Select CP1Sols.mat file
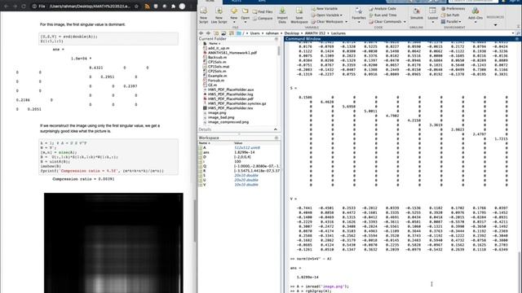 click(219, 67)
